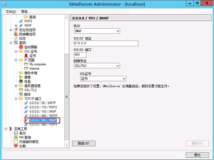Viewport: 214px width, 160px height.
Task: Open the 性能 performance gauge icon
Action: point(21,82)
